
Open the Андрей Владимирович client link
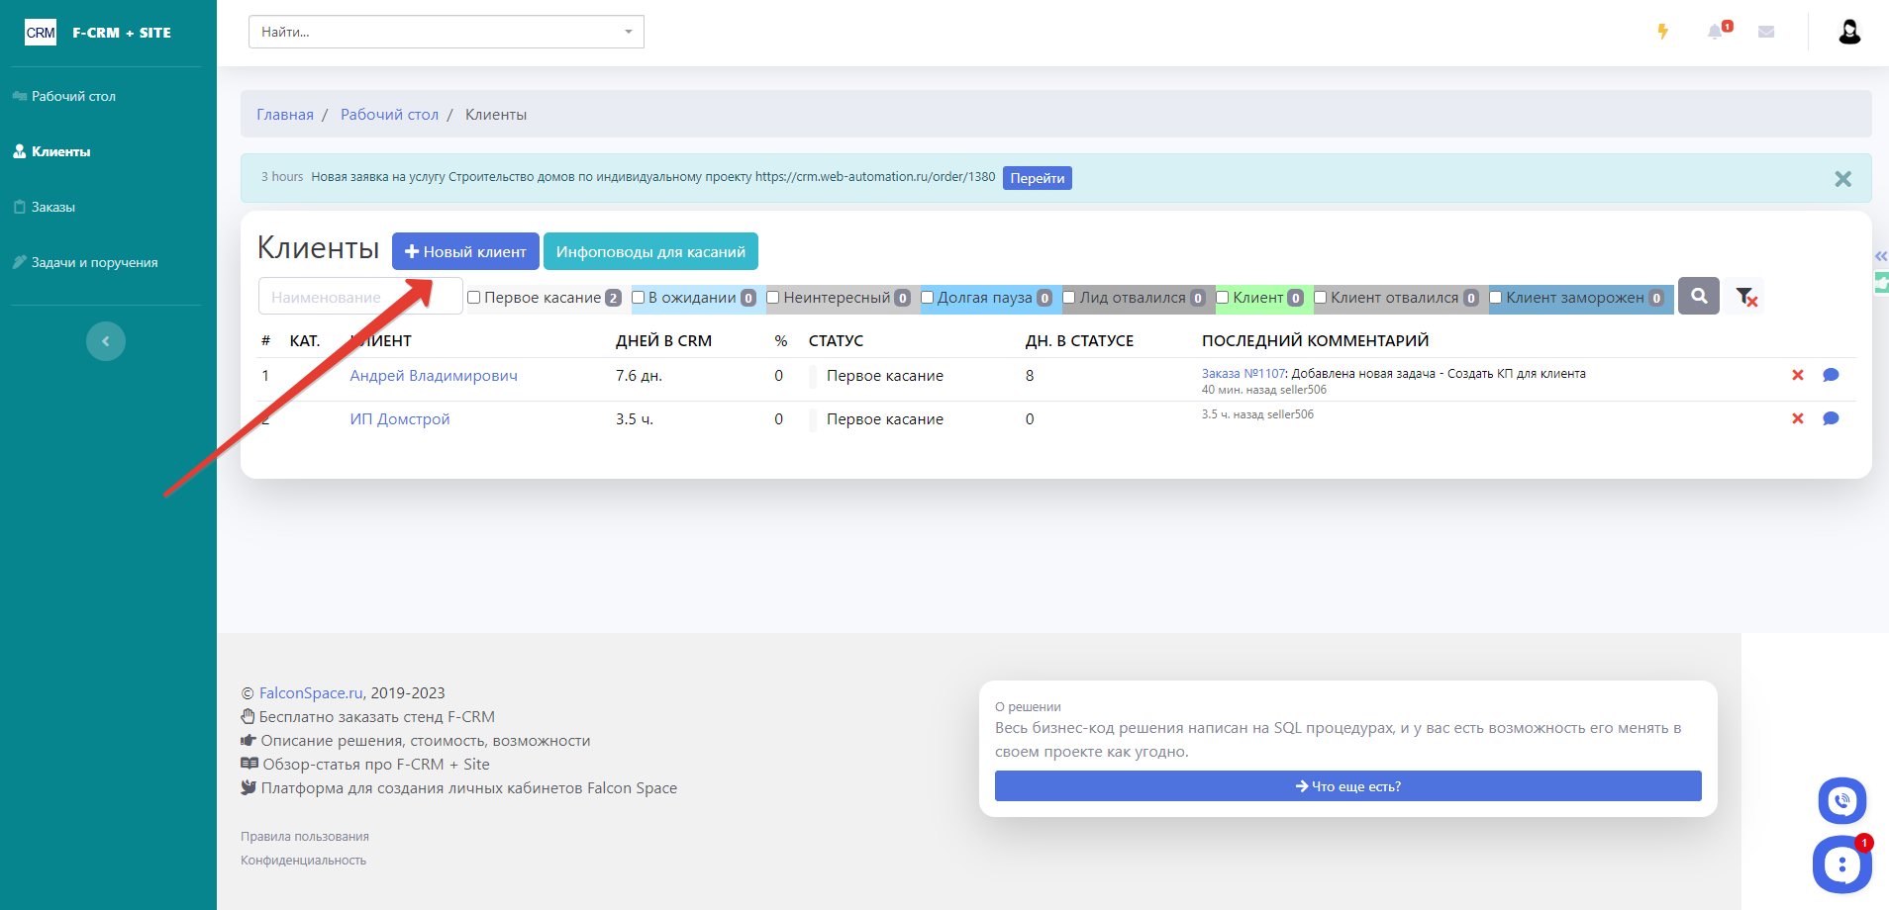tap(433, 376)
